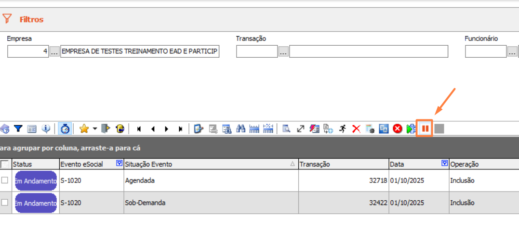Click the Transação lookup ellipsis button
519x232 pixels.
283,52
